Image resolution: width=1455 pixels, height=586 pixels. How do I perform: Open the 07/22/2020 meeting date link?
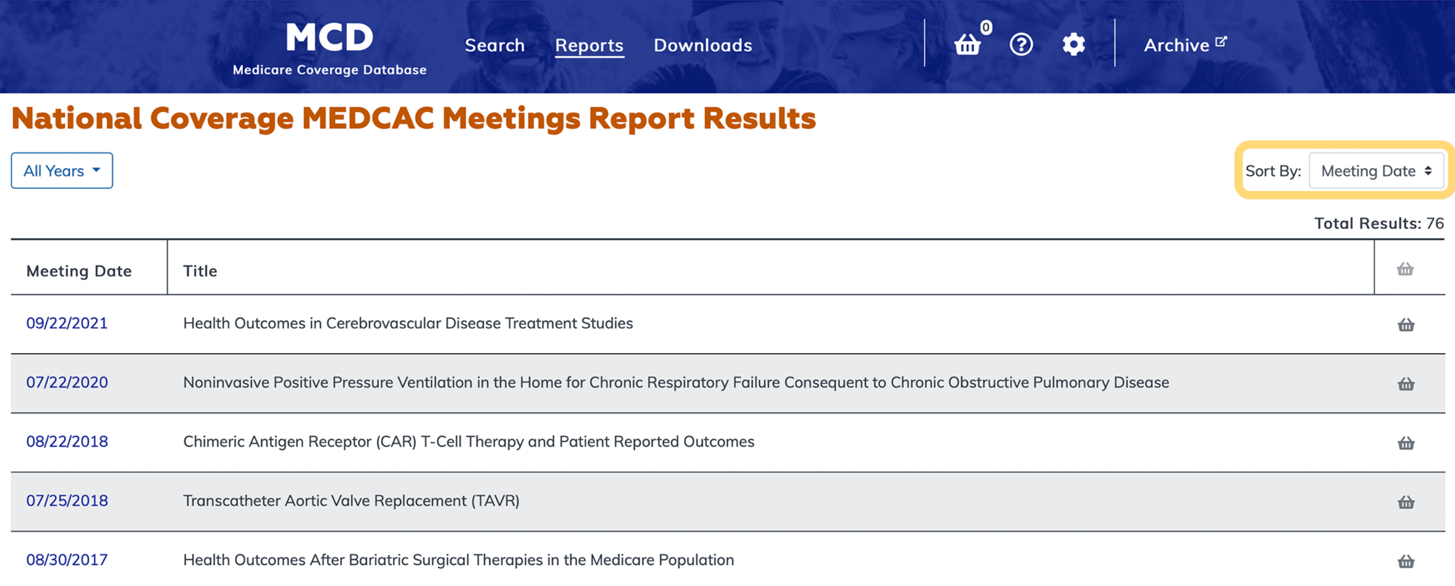[67, 382]
